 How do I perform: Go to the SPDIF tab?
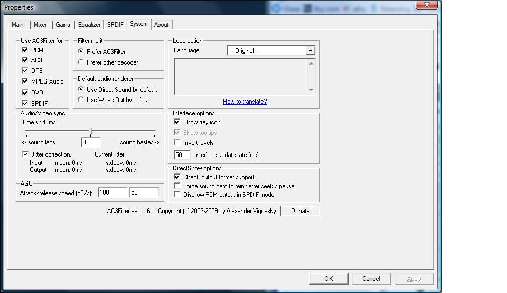115,25
